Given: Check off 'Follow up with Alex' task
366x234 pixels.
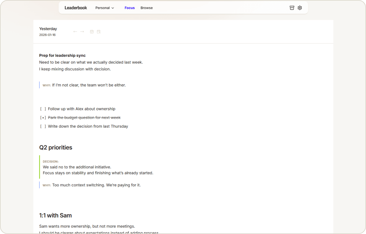Looking at the screenshot, I should point(43,109).
